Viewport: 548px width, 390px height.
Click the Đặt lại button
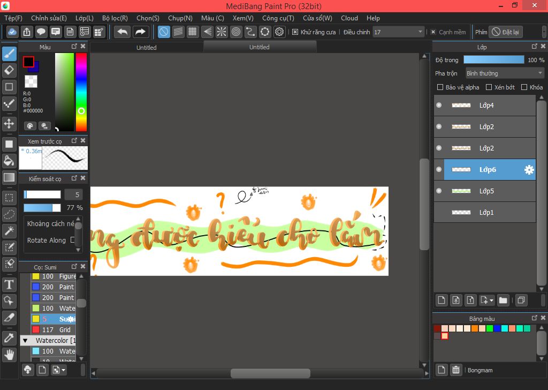[x=505, y=32]
